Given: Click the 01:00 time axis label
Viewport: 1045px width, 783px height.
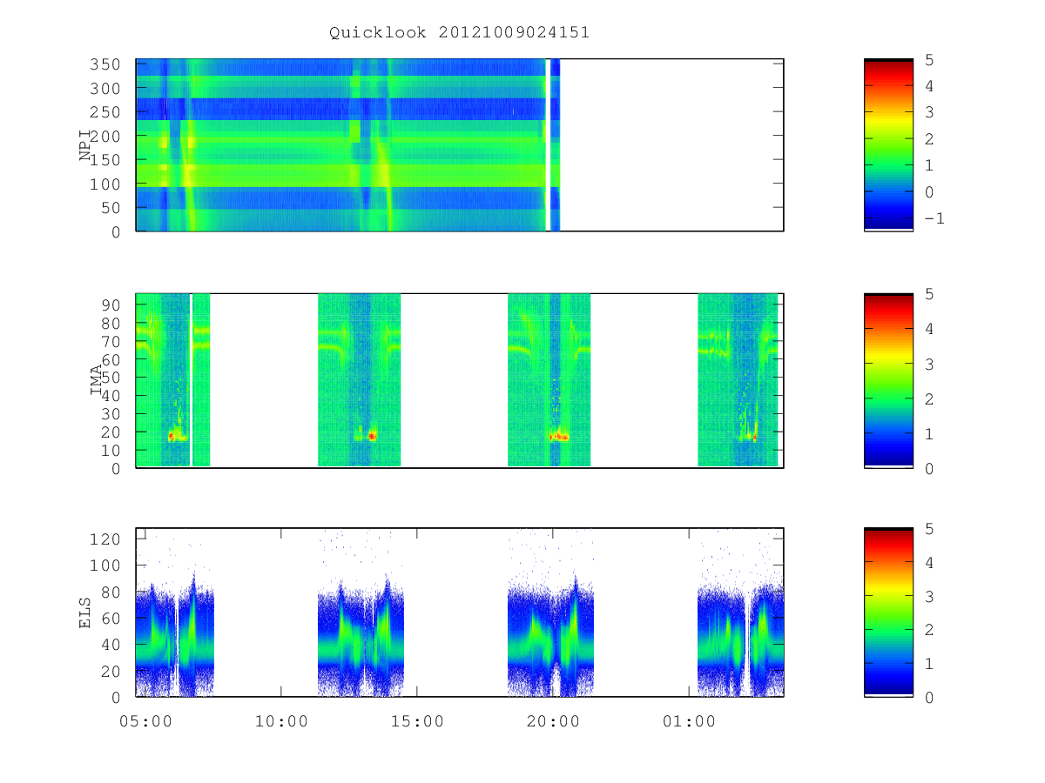Looking at the screenshot, I should pyautogui.click(x=688, y=721).
